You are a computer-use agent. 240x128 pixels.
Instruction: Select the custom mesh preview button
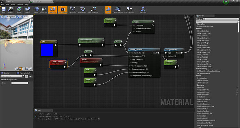tap(31, 69)
